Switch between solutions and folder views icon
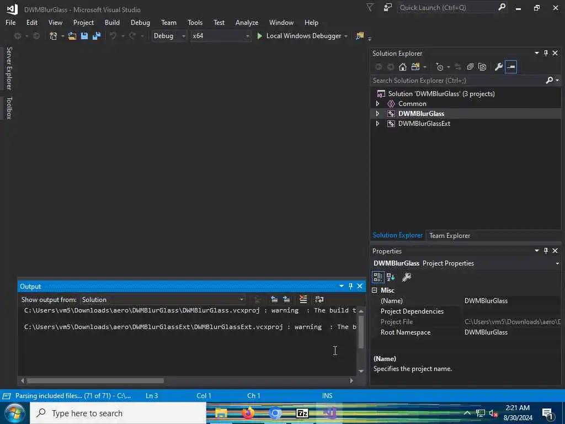Image resolution: width=565 pixels, height=424 pixels. coord(415,67)
